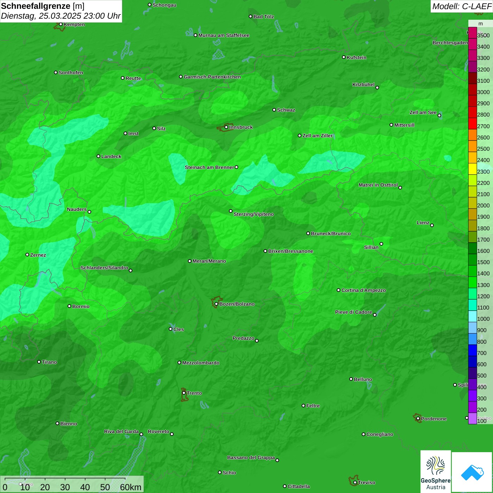Click the Nauders location dot

[x=89, y=212]
